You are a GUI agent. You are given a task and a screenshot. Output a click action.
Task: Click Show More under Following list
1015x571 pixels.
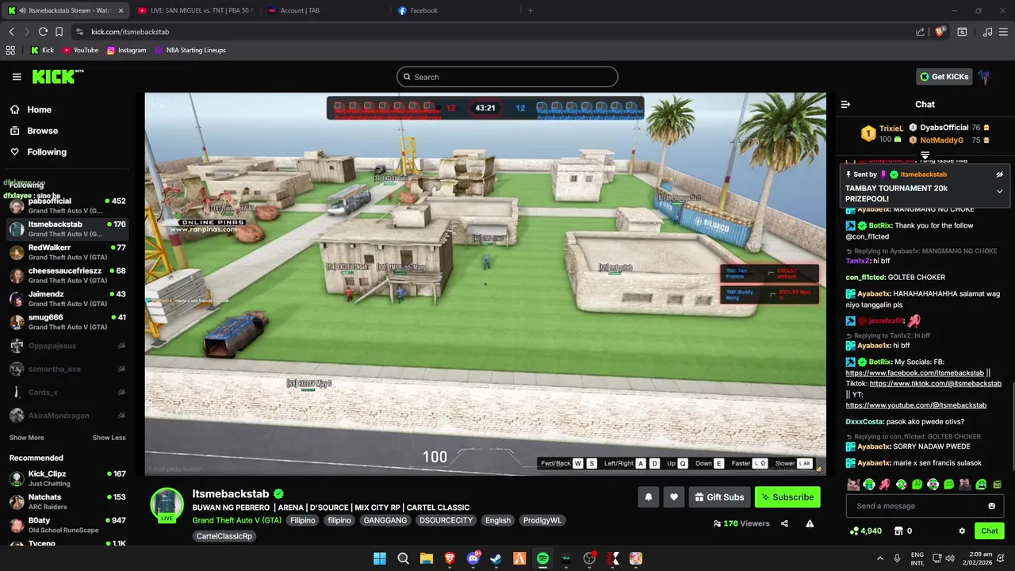pyautogui.click(x=26, y=438)
